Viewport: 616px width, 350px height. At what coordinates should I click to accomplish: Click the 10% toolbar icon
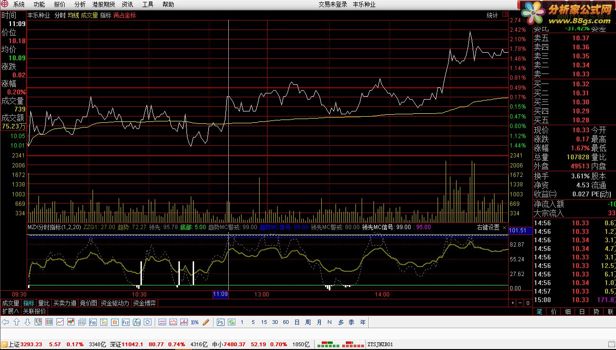click(195, 322)
